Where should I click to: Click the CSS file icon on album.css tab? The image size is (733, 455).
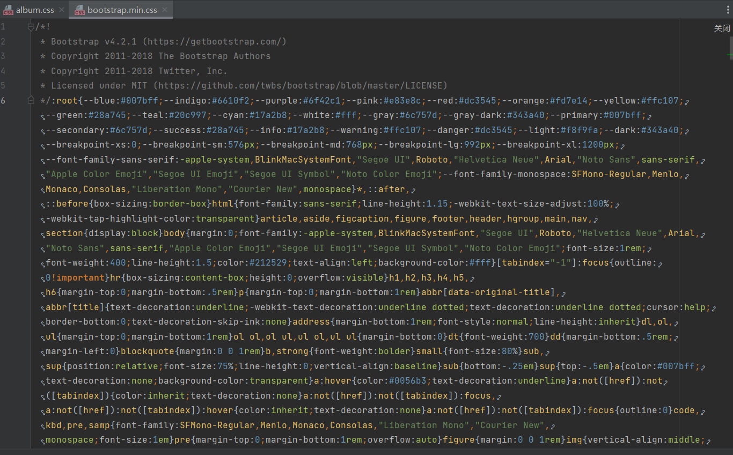tap(8, 10)
